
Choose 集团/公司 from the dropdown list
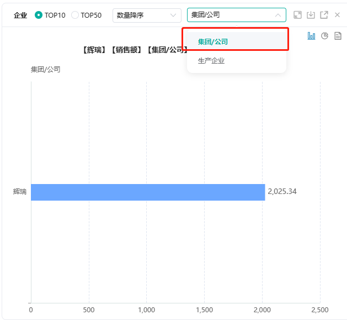tap(213, 41)
